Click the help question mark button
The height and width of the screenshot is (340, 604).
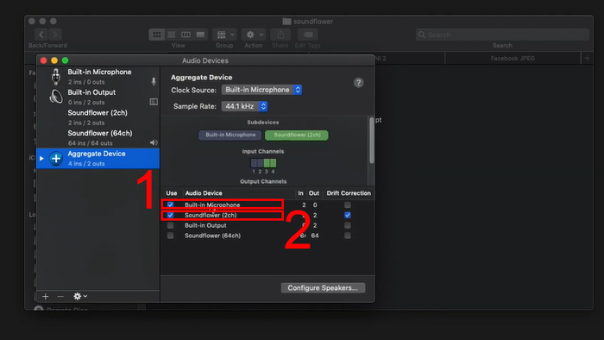[358, 83]
